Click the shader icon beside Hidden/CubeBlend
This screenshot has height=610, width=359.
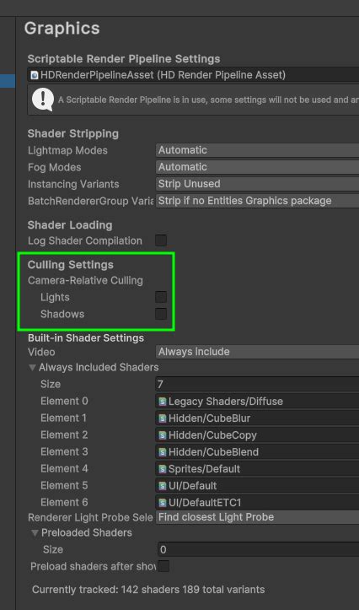pos(163,452)
